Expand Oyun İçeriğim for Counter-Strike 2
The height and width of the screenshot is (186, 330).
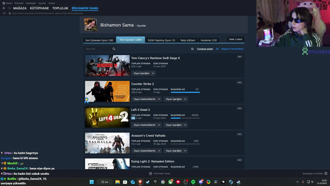coord(176,99)
